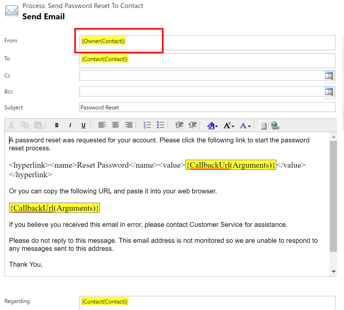Viewport: 344px width, 310px height.
Task: Click the Regarding label
Action: [x=17, y=301]
